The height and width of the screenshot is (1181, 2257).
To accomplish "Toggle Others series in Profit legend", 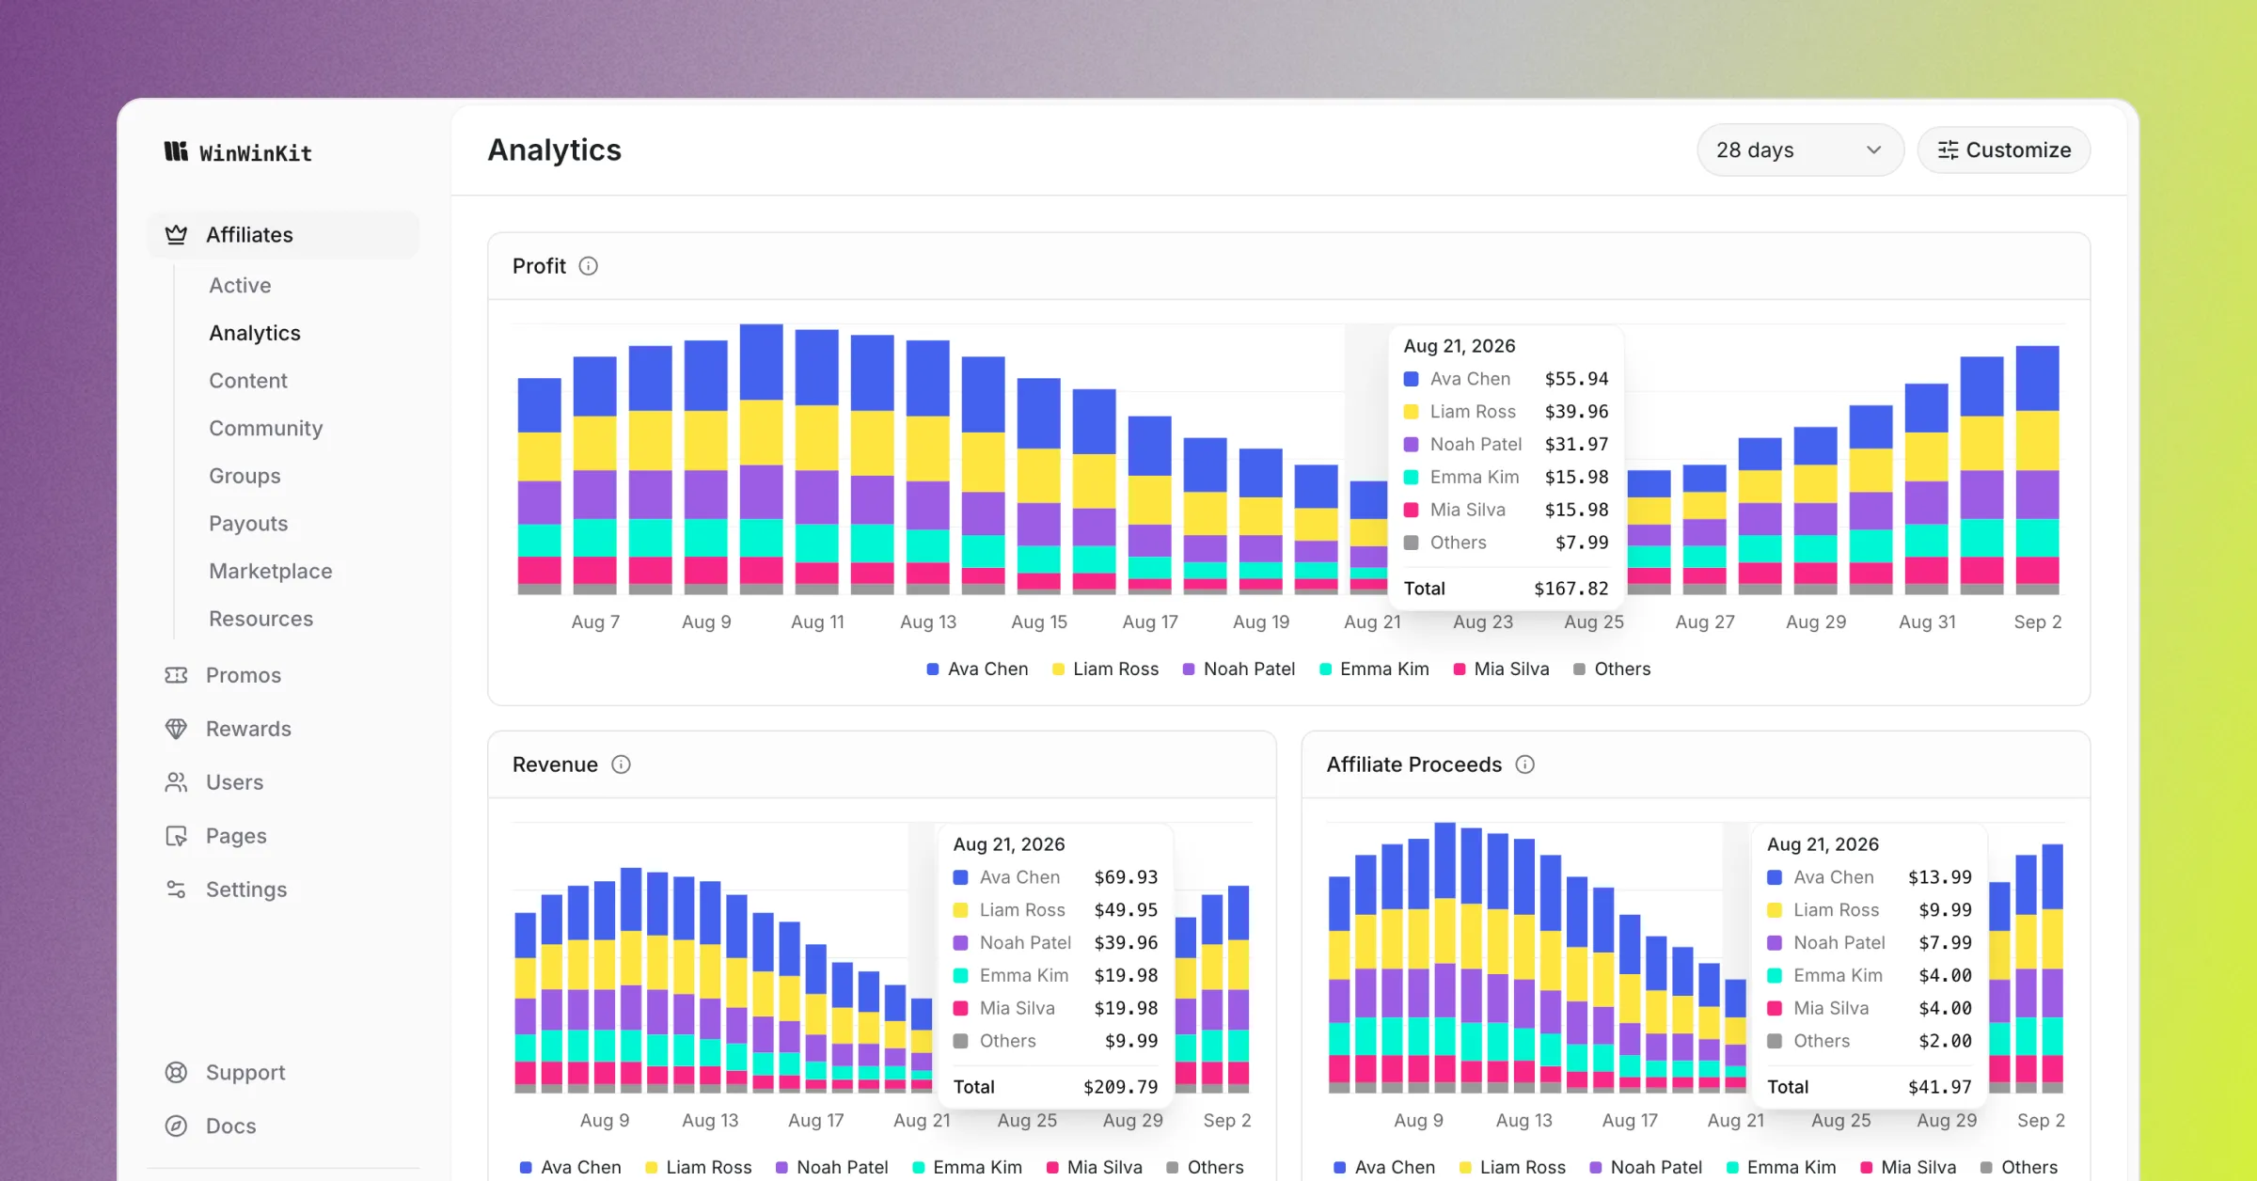I will pos(1612,669).
